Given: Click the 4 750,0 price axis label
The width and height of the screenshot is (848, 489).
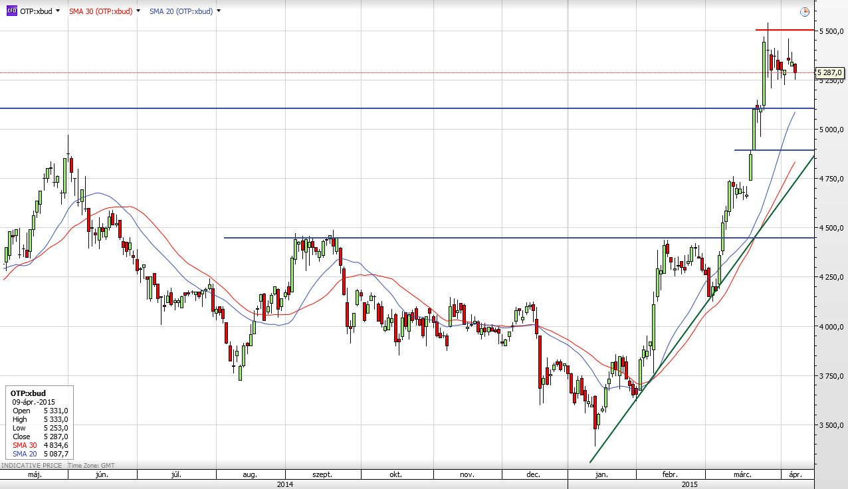Looking at the screenshot, I should 831,179.
